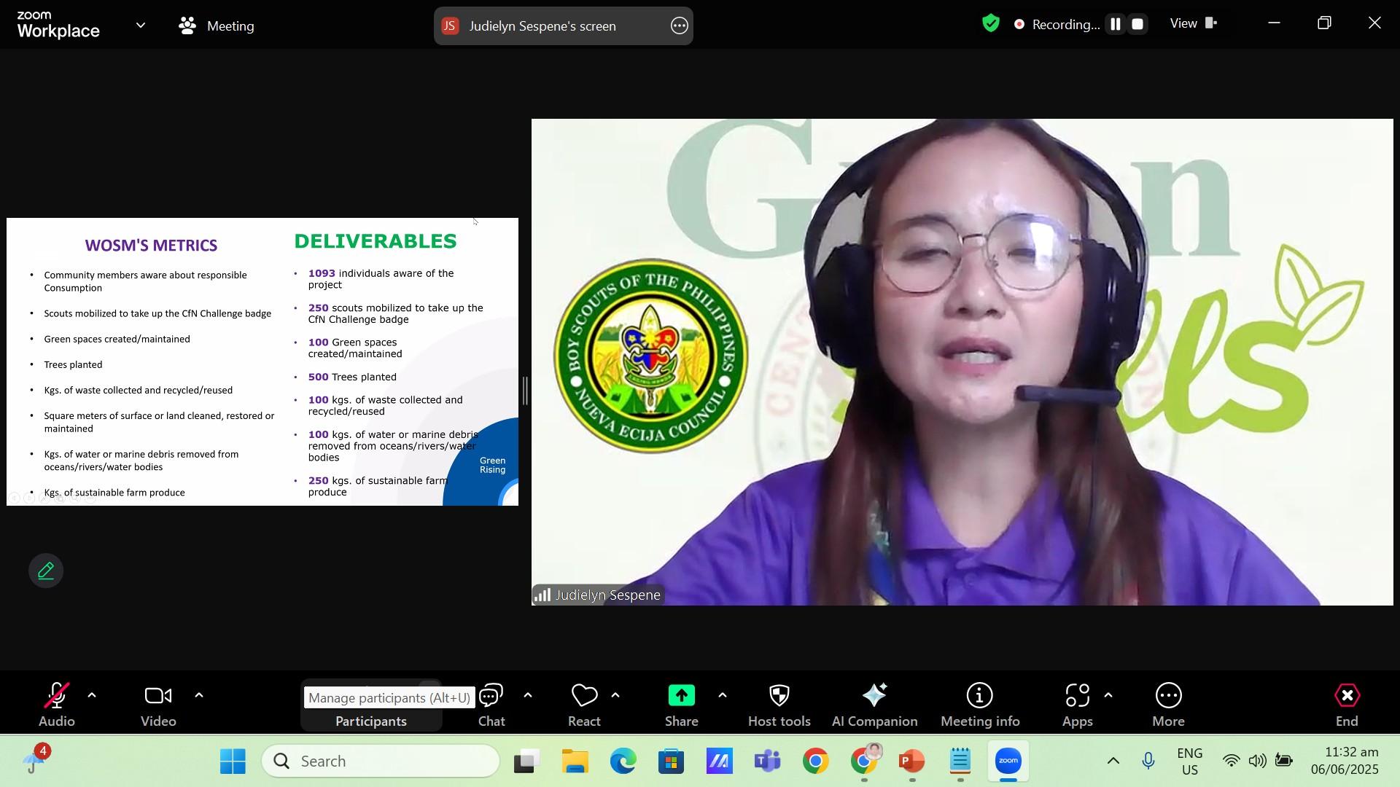1400x787 pixels.
Task: Click the encryption shield status icon
Action: tap(990, 24)
